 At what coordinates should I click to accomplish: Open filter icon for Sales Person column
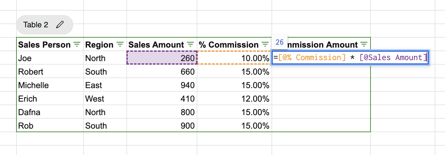(77, 44)
